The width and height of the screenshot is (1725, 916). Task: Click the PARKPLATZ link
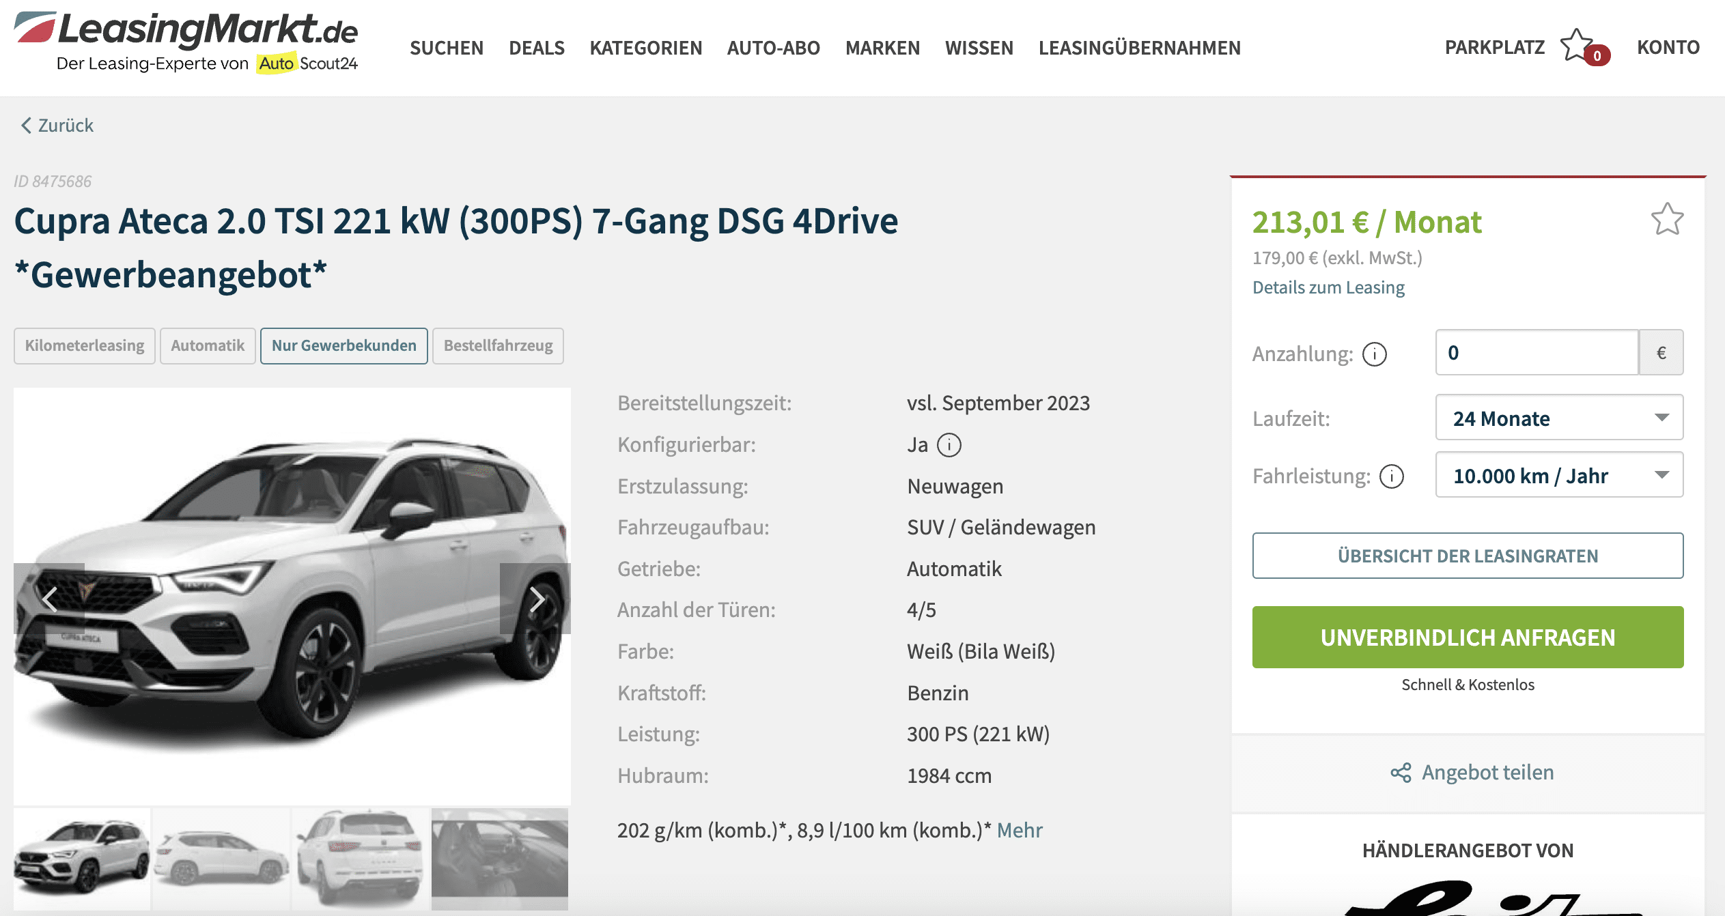1495,47
